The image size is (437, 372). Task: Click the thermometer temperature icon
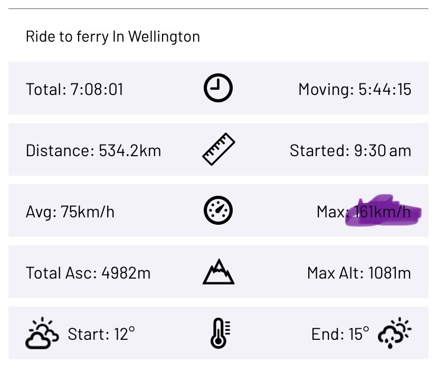coord(220,333)
